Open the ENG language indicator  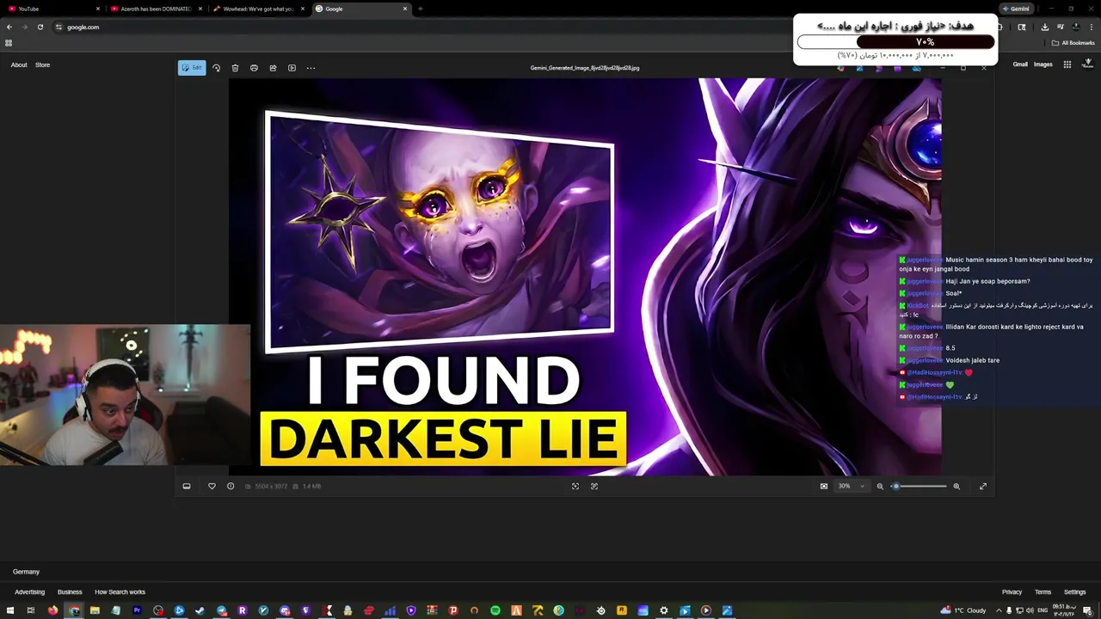click(1043, 610)
